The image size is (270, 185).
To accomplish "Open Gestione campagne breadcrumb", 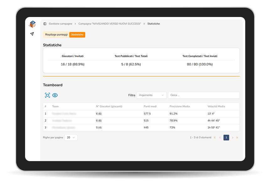I will [61, 24].
